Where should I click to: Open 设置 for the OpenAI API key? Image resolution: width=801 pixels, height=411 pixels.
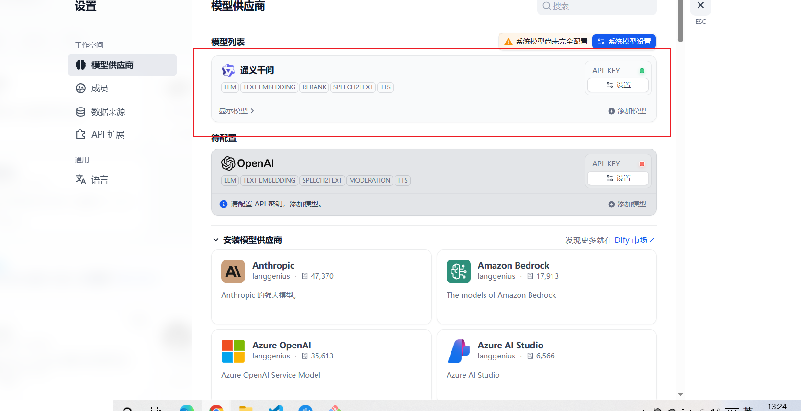(618, 178)
